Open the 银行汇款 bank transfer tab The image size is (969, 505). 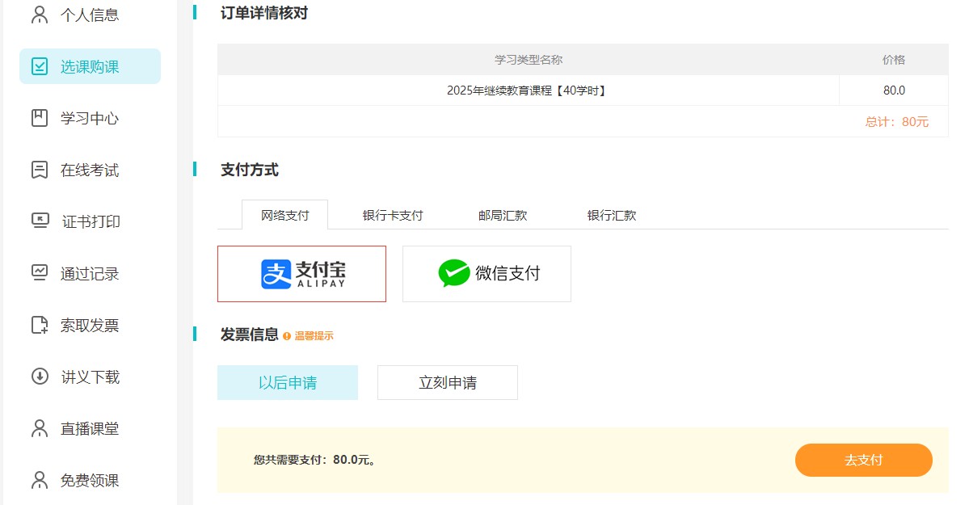click(x=611, y=215)
